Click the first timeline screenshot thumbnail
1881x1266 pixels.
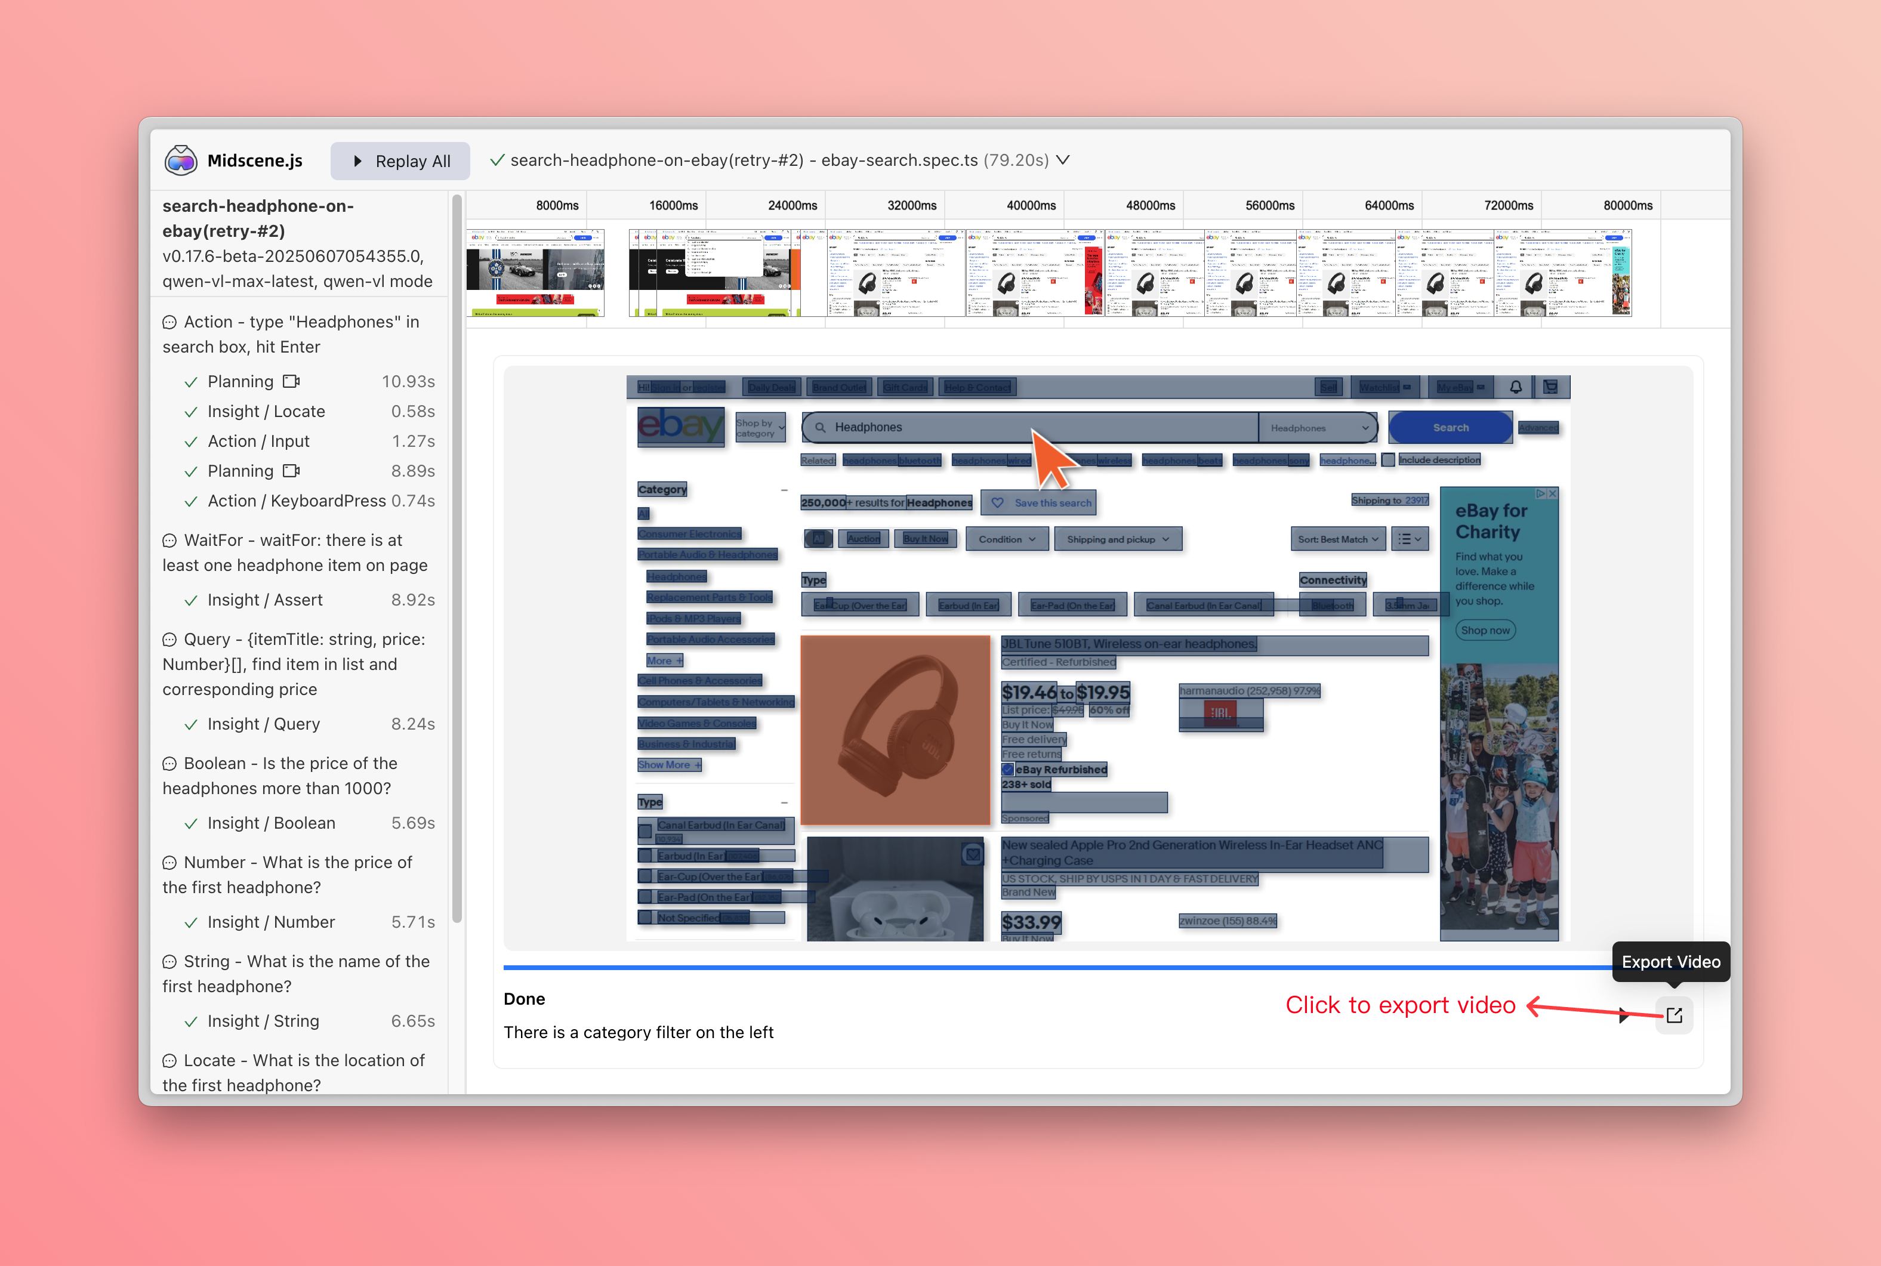click(x=535, y=273)
